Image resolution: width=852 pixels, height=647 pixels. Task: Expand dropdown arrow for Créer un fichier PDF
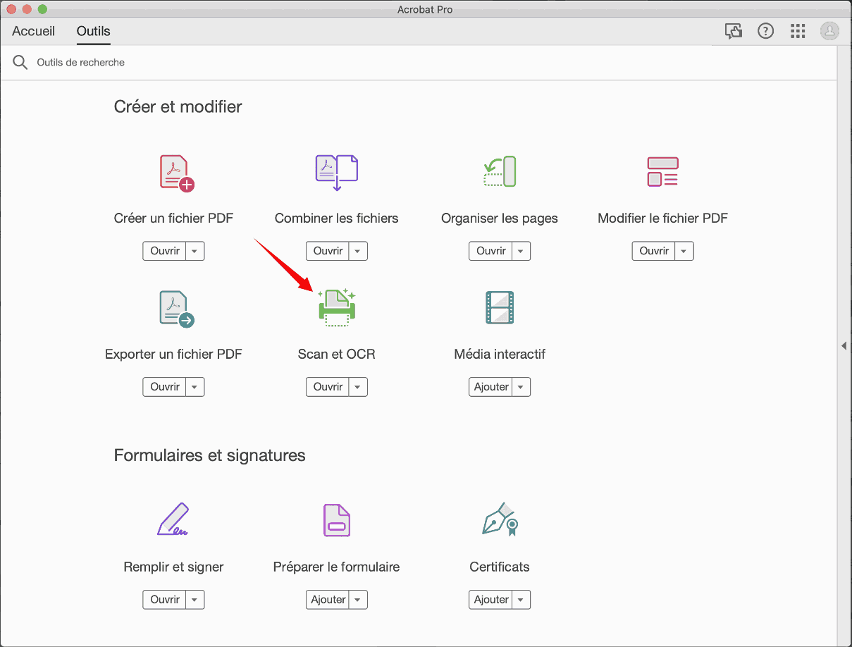195,251
